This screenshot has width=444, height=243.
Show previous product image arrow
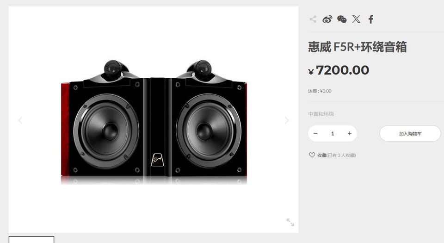[x=20, y=120]
